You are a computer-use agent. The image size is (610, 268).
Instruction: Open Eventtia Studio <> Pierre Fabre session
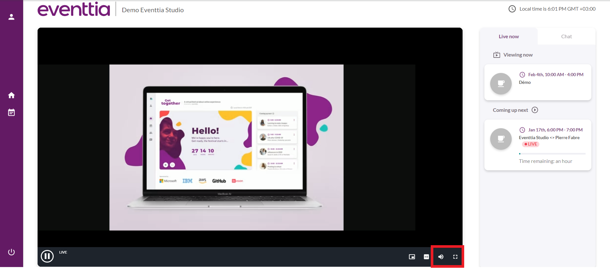point(549,138)
